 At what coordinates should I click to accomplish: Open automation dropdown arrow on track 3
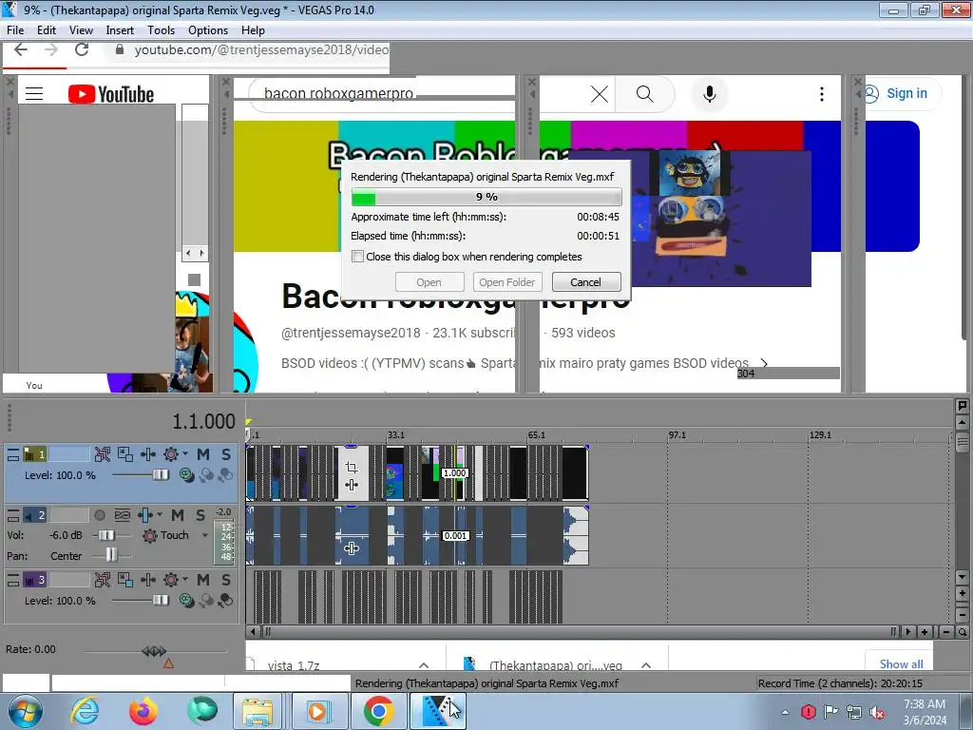(x=185, y=579)
